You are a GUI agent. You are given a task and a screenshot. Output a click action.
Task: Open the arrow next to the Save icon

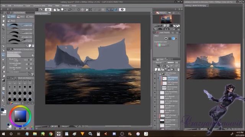tap(65, 10)
